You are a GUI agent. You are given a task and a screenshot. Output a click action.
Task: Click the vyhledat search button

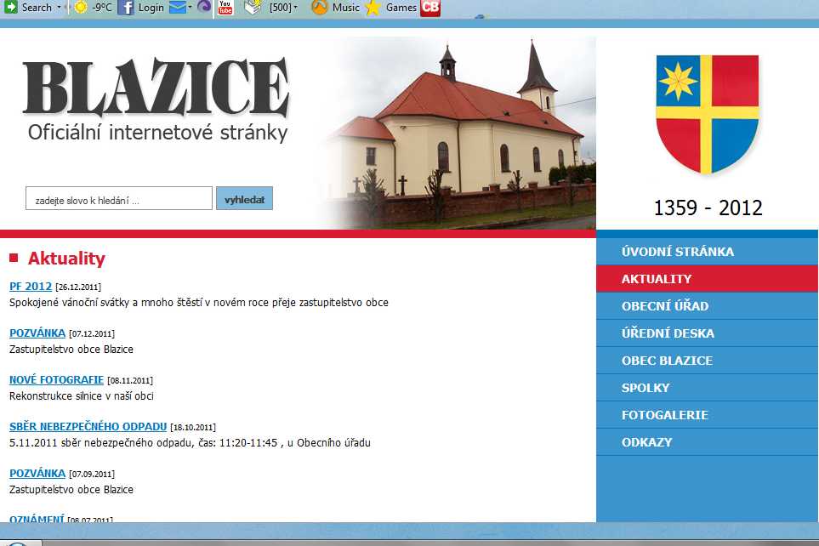click(x=244, y=198)
